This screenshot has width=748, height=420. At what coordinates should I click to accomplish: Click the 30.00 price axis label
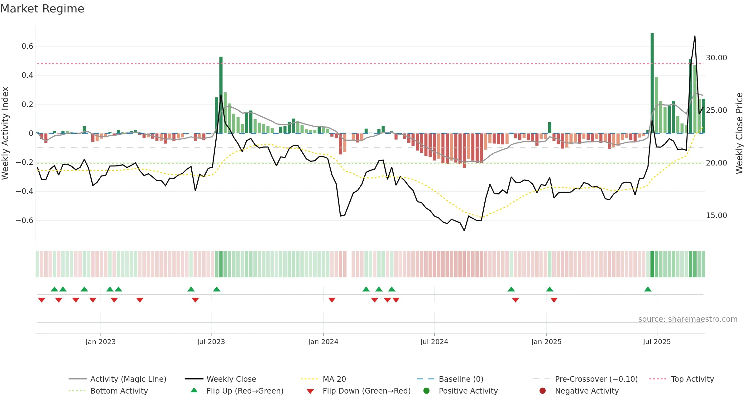coord(716,58)
